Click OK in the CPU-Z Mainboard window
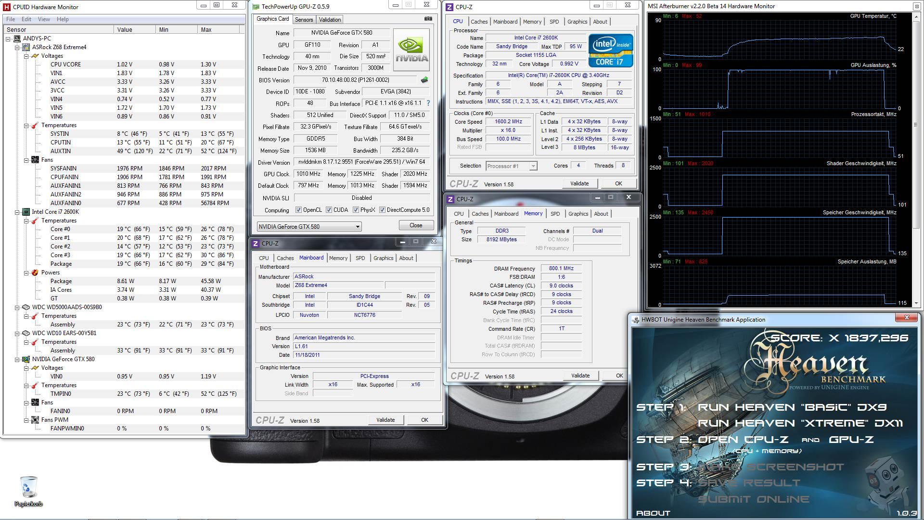The width and height of the screenshot is (924, 520). [424, 420]
